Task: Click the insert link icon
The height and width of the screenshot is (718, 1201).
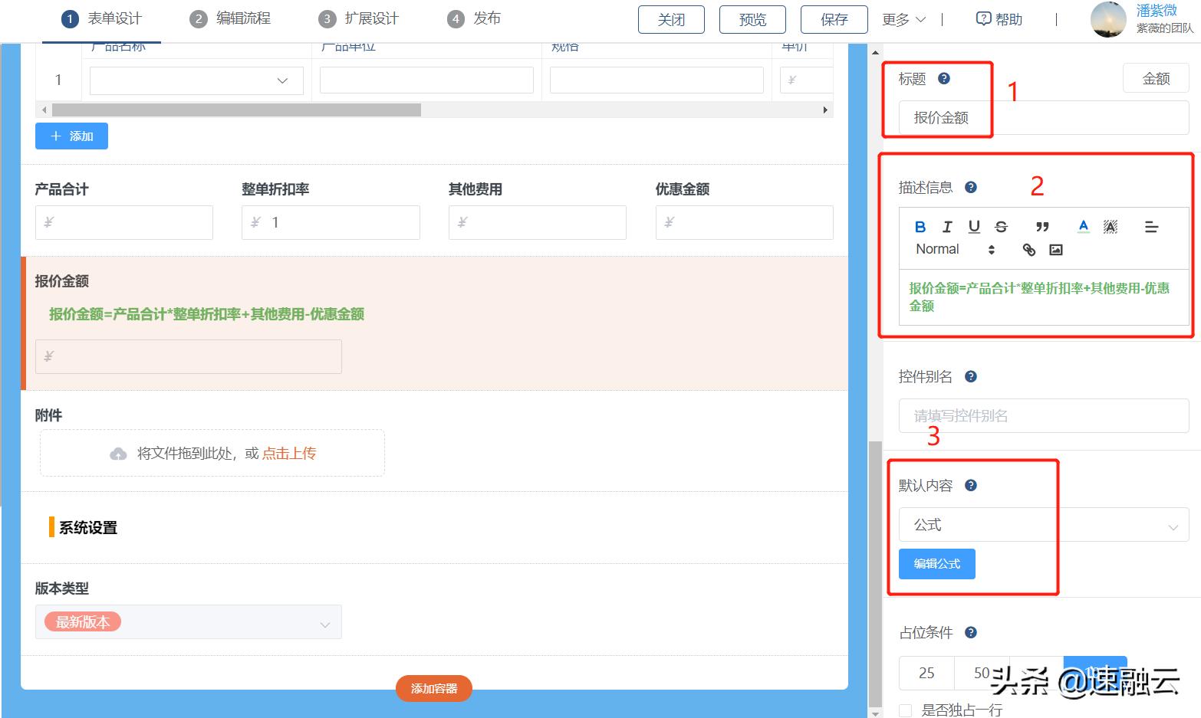Action: (1028, 250)
